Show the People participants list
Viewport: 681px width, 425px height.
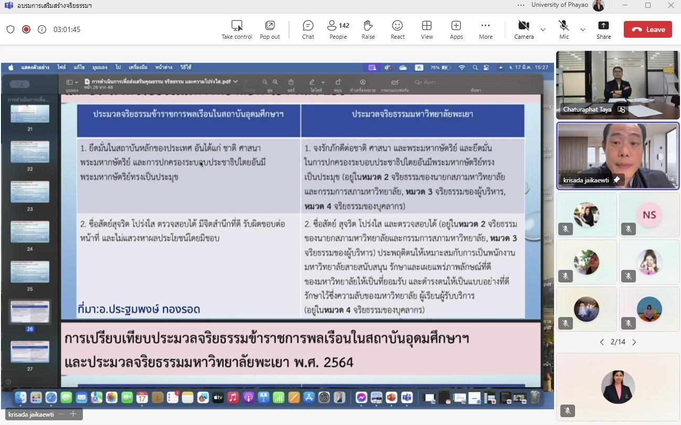coord(338,29)
